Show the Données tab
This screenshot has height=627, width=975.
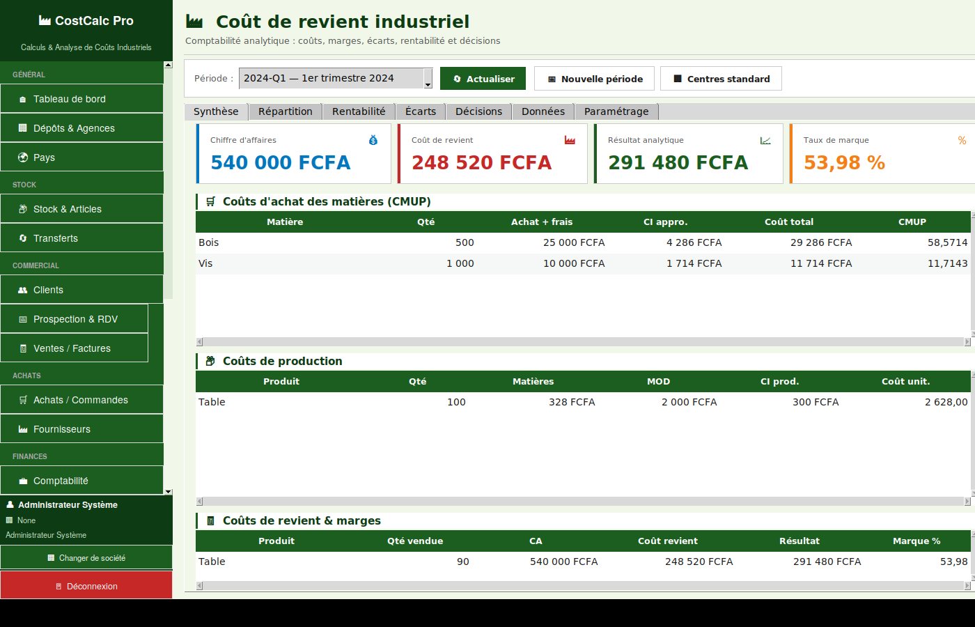pyautogui.click(x=543, y=111)
